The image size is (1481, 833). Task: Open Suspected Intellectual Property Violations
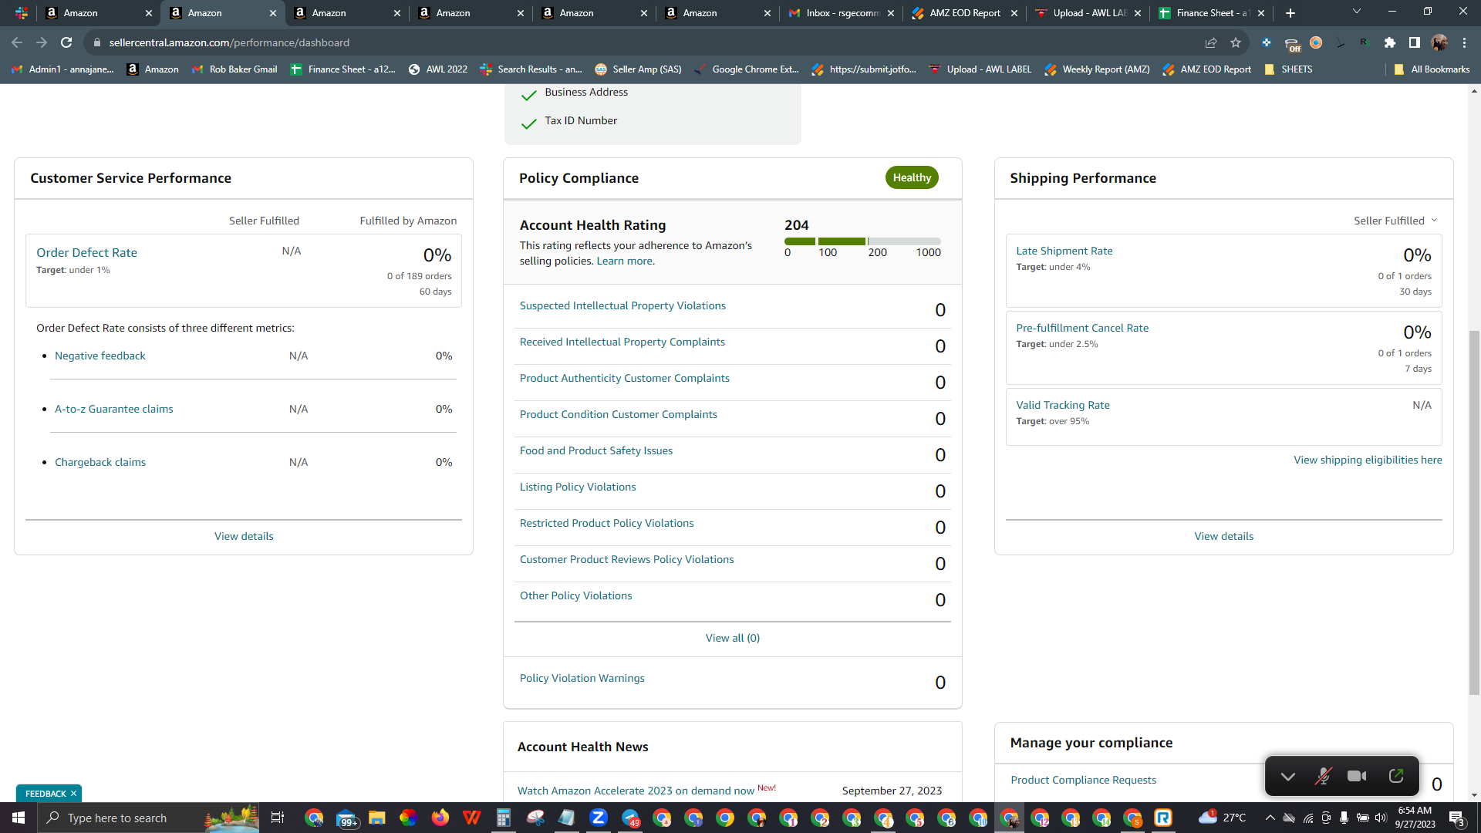622,305
